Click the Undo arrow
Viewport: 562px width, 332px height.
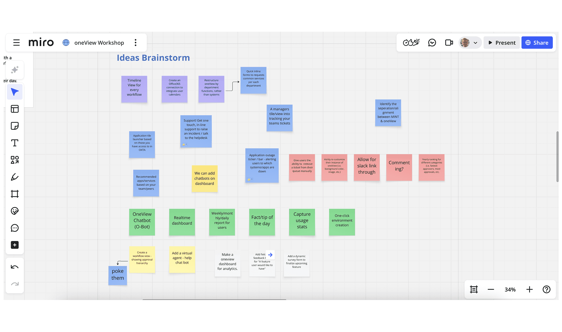[x=15, y=267]
